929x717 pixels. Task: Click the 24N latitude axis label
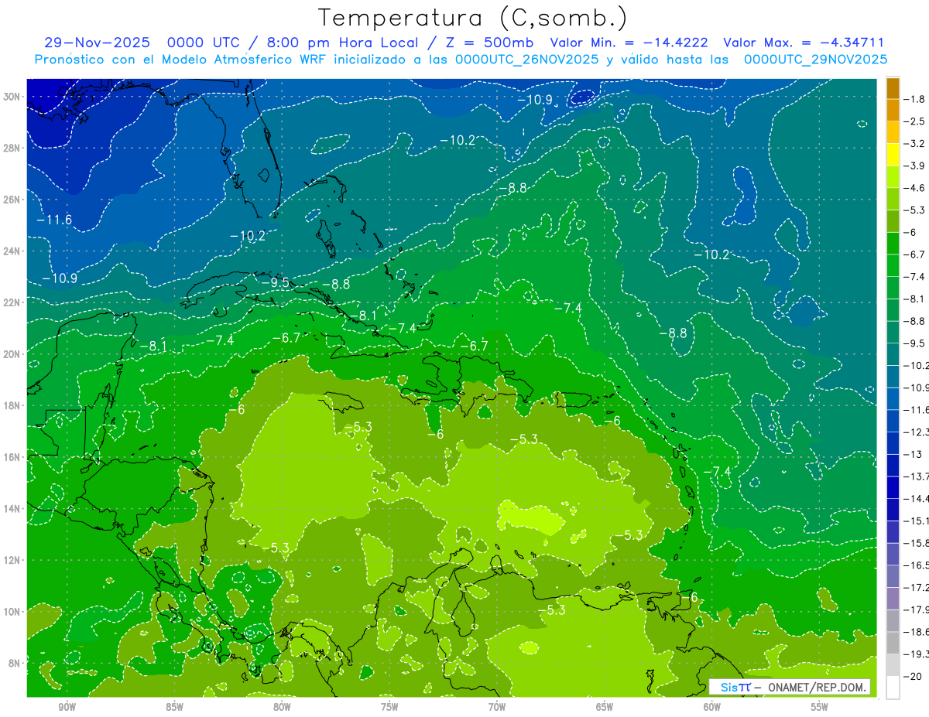[x=12, y=251]
